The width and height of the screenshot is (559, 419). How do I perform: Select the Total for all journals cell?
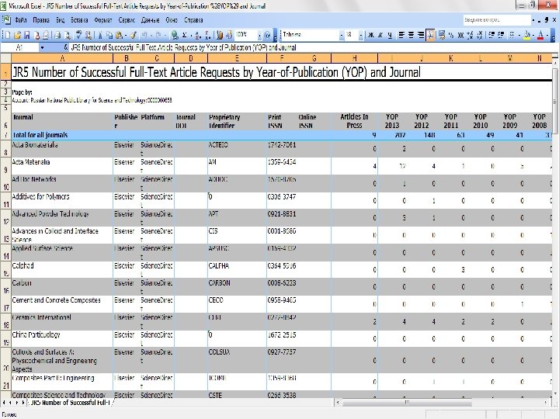pyautogui.click(x=62, y=135)
